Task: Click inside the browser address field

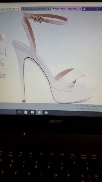Action: [6, 9]
